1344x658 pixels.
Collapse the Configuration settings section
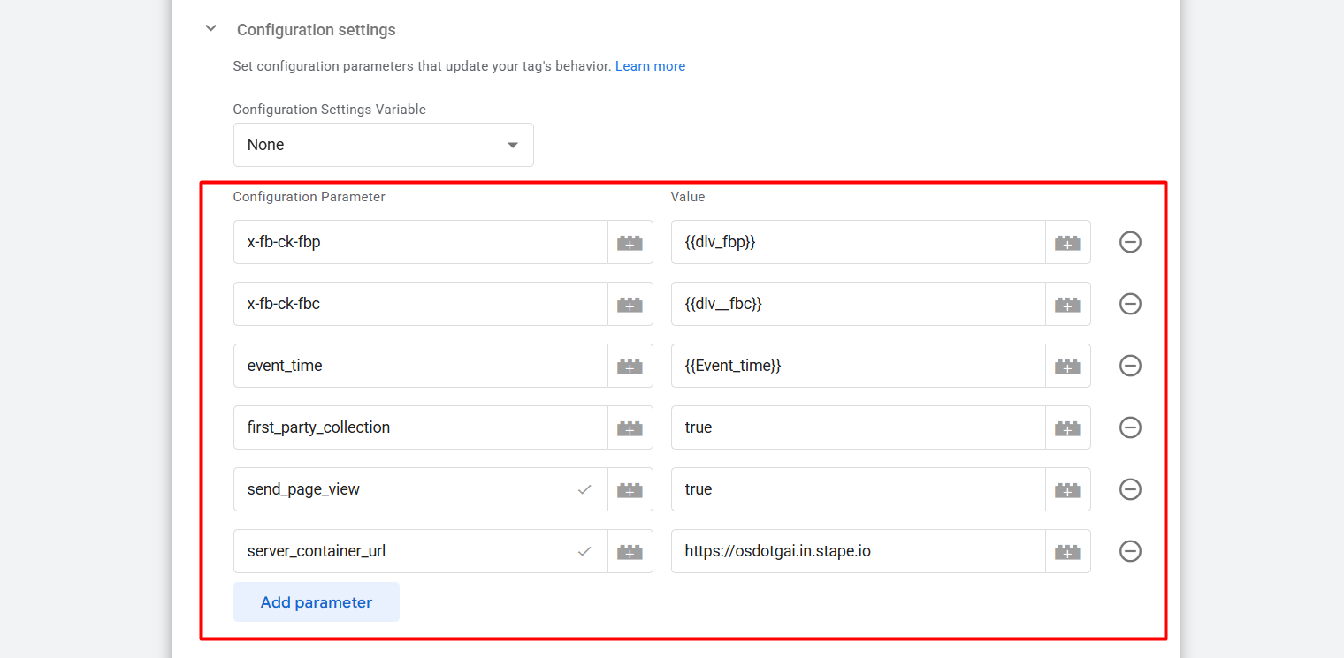(x=210, y=29)
